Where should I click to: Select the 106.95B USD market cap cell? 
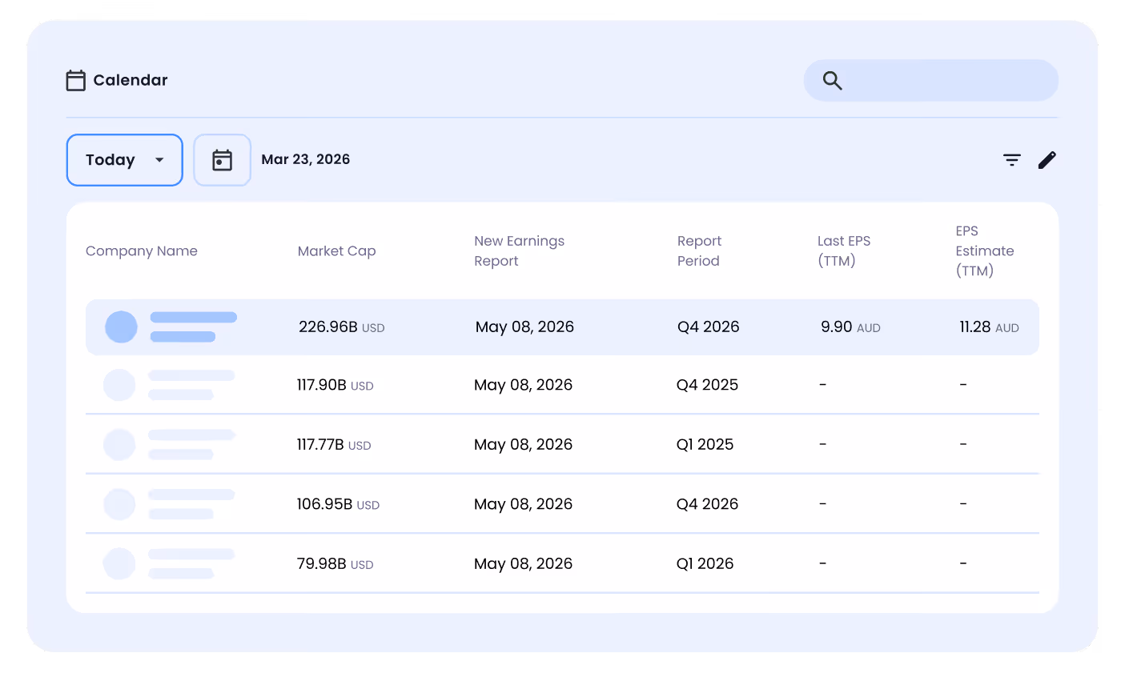click(338, 504)
